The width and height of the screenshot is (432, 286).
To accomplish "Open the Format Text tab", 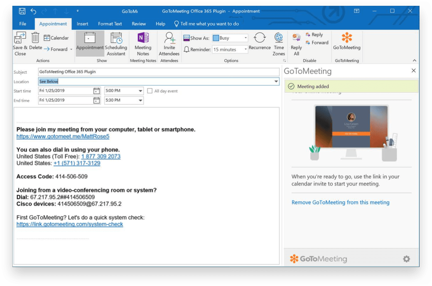I will coord(110,24).
